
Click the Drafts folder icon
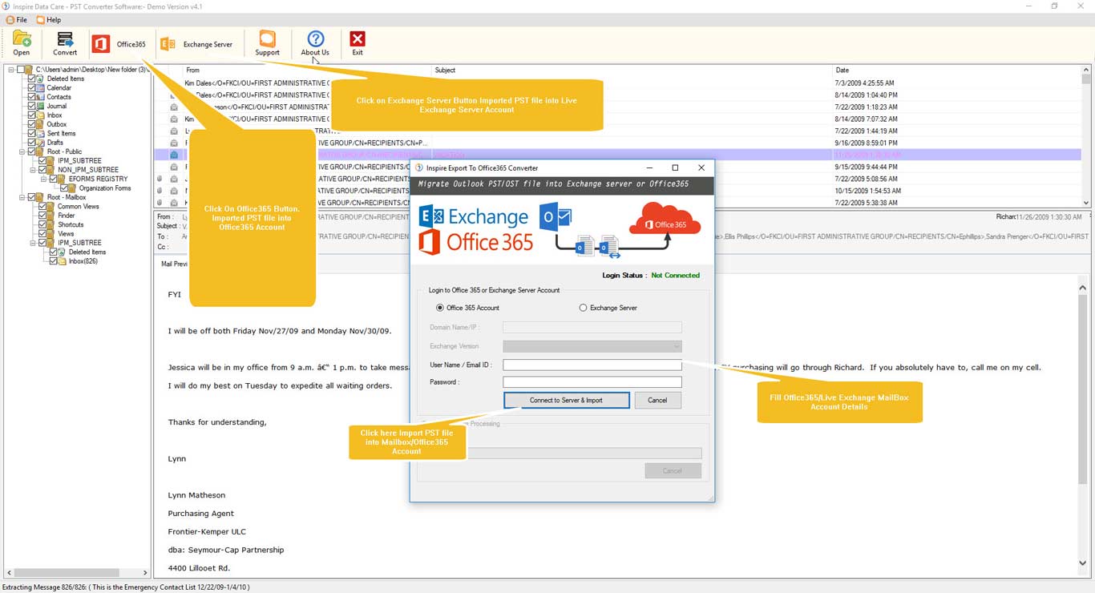tap(41, 143)
